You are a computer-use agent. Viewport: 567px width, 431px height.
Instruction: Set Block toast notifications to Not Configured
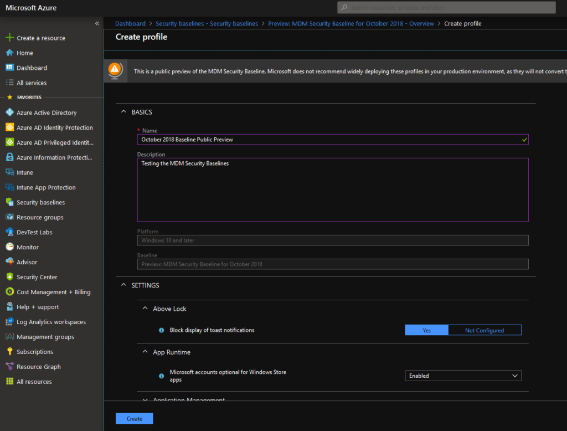[x=484, y=330]
